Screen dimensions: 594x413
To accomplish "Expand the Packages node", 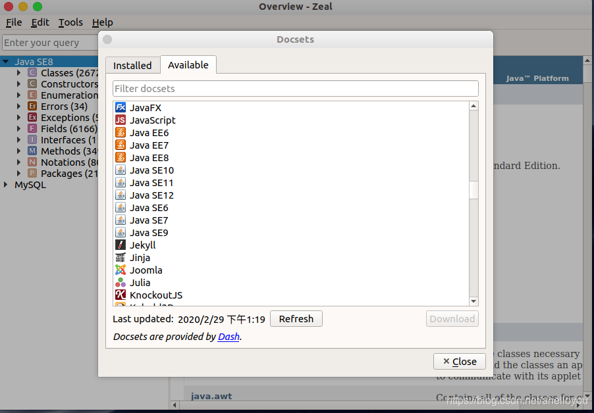I will coord(18,173).
